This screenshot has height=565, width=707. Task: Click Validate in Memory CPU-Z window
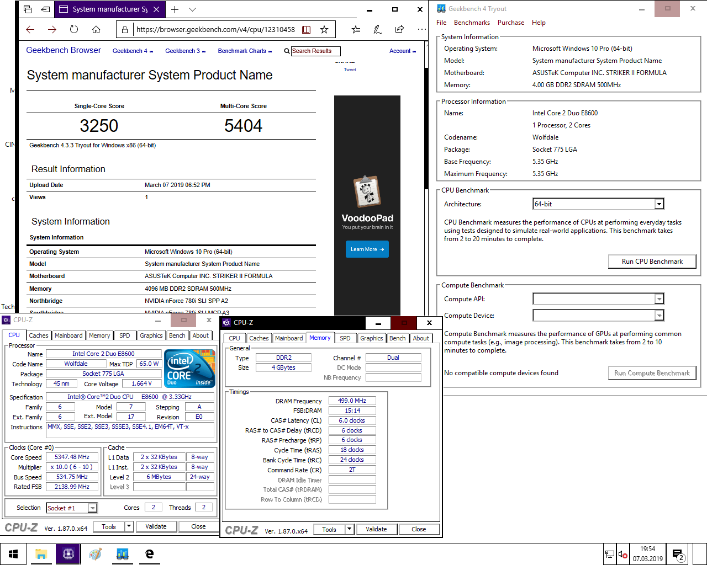[376, 529]
